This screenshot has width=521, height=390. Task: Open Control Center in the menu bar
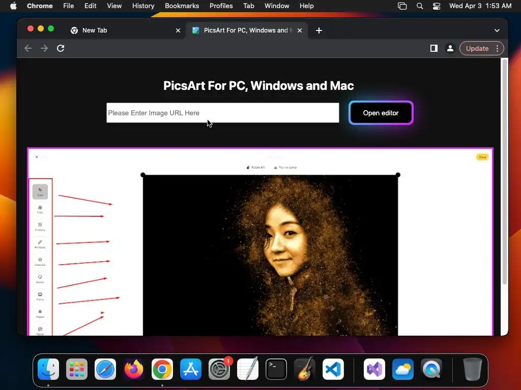click(x=436, y=6)
